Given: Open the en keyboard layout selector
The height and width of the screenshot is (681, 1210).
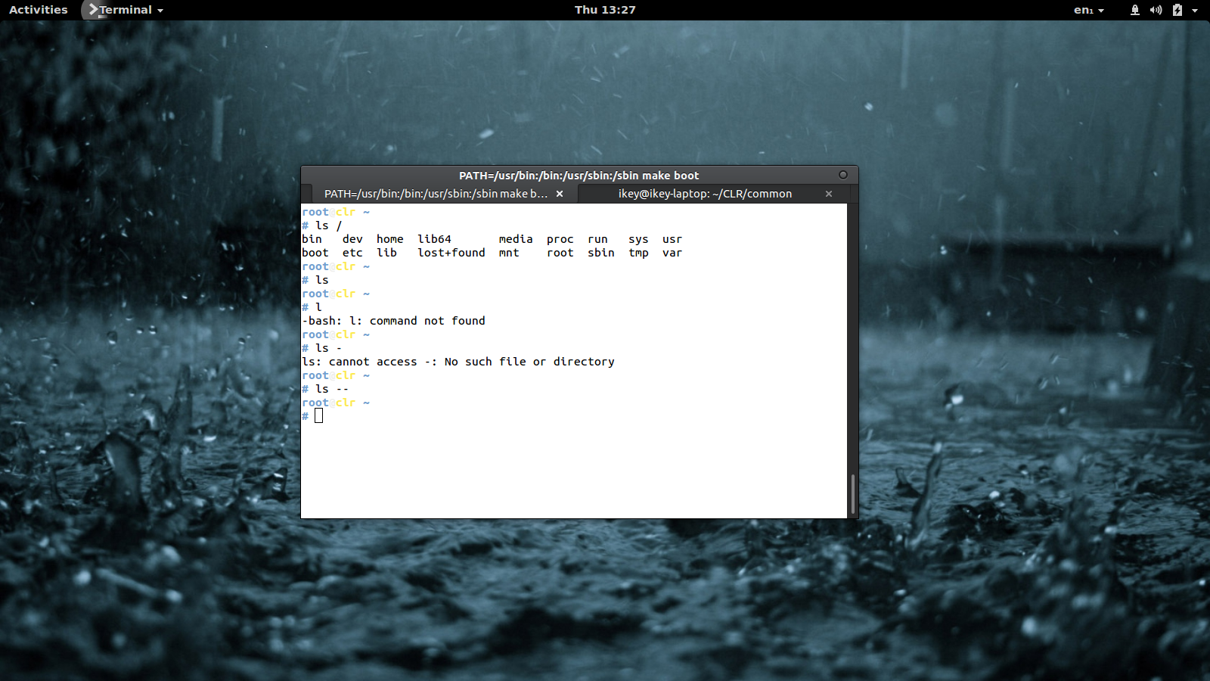Looking at the screenshot, I should tap(1089, 10).
